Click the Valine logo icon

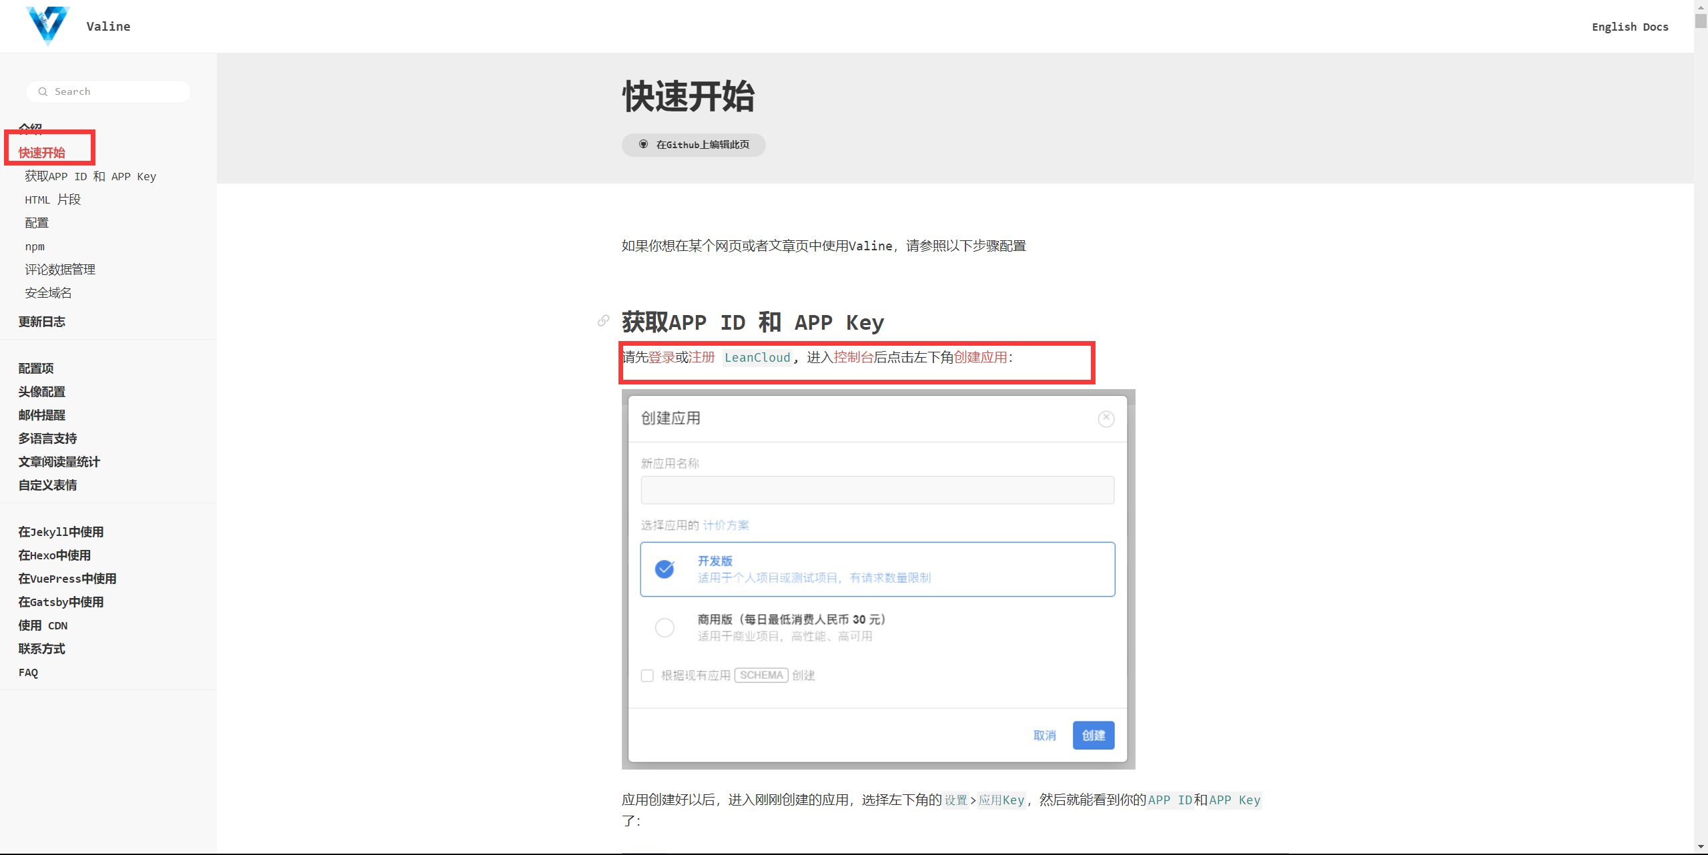click(x=47, y=25)
